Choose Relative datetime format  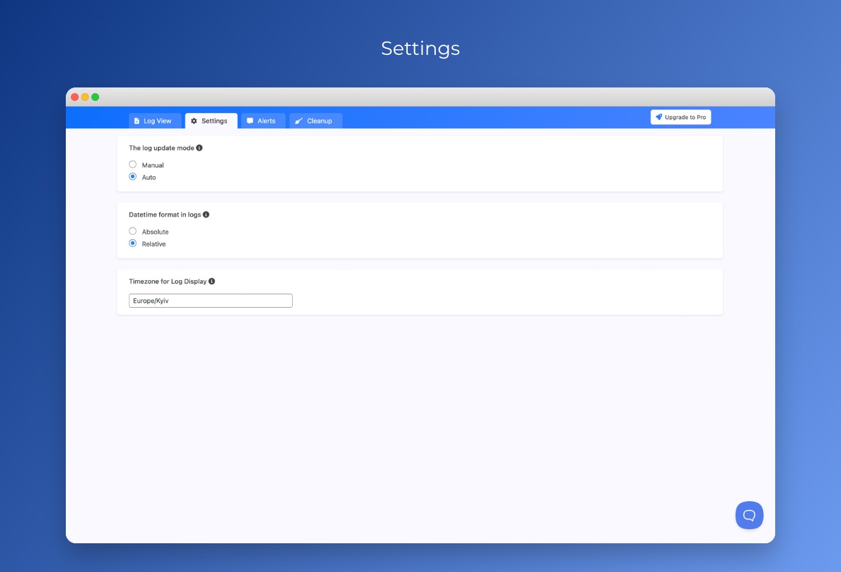click(133, 243)
